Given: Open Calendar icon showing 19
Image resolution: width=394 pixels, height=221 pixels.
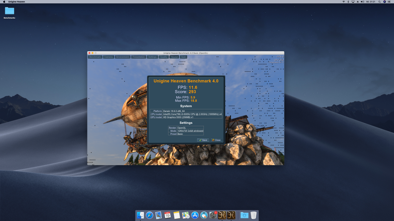Looking at the screenshot, I should (x=167, y=215).
